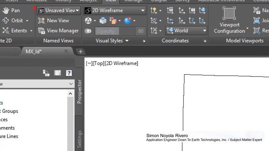
Task: Select the Feature Lines tree item
Action: point(9,136)
